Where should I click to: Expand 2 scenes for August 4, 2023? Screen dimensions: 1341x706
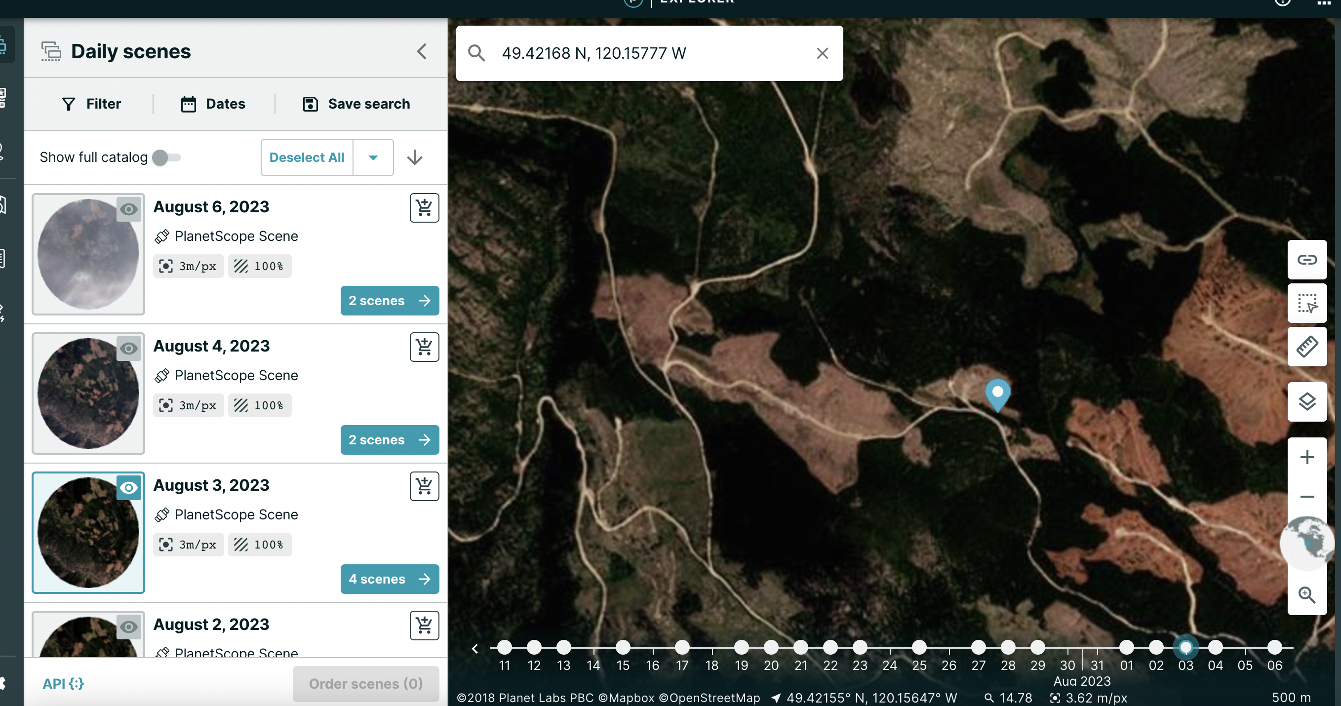390,440
